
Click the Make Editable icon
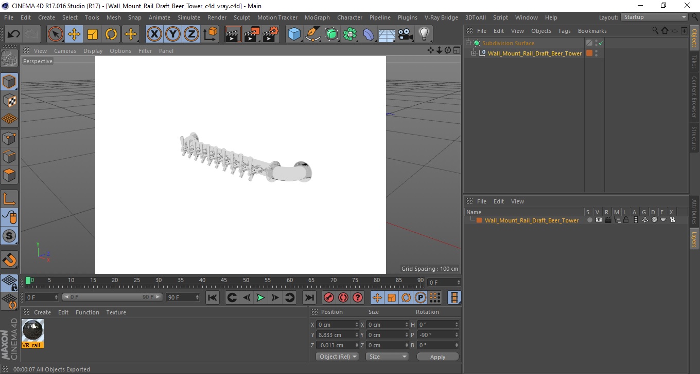9,59
